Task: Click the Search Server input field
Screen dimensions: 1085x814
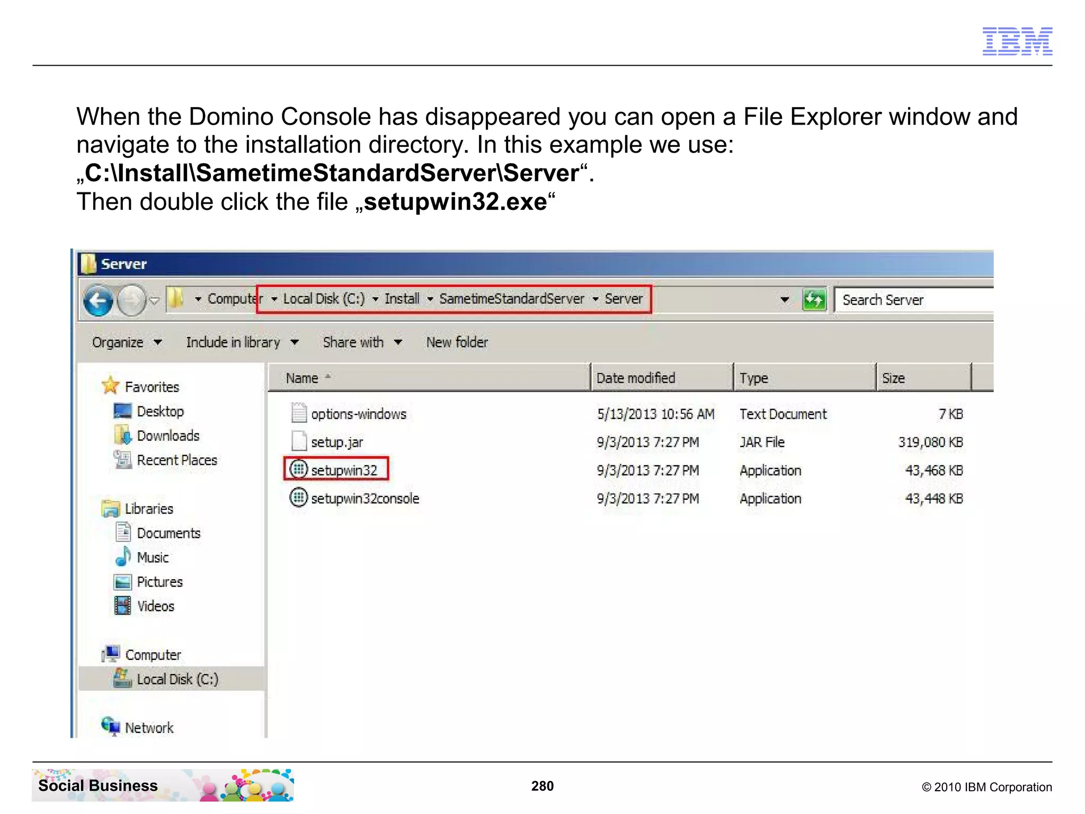Action: pos(913,300)
